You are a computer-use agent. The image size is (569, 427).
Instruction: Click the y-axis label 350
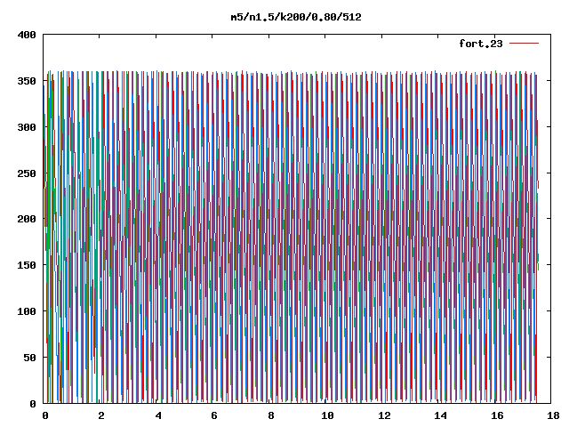pos(27,81)
